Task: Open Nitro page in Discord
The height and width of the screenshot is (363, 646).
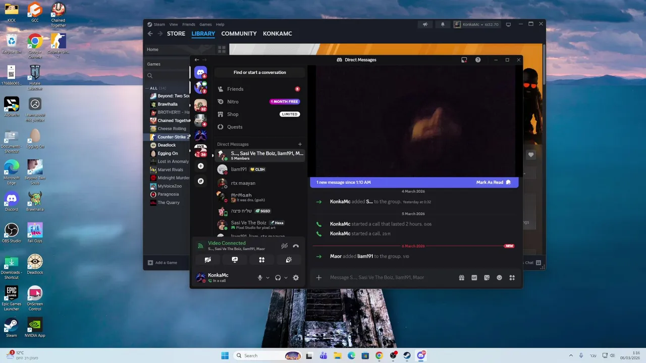Action: pos(259,101)
